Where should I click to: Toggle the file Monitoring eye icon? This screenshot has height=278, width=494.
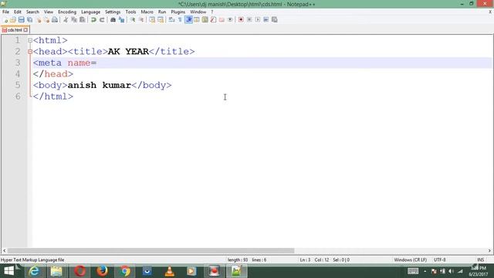click(x=230, y=19)
